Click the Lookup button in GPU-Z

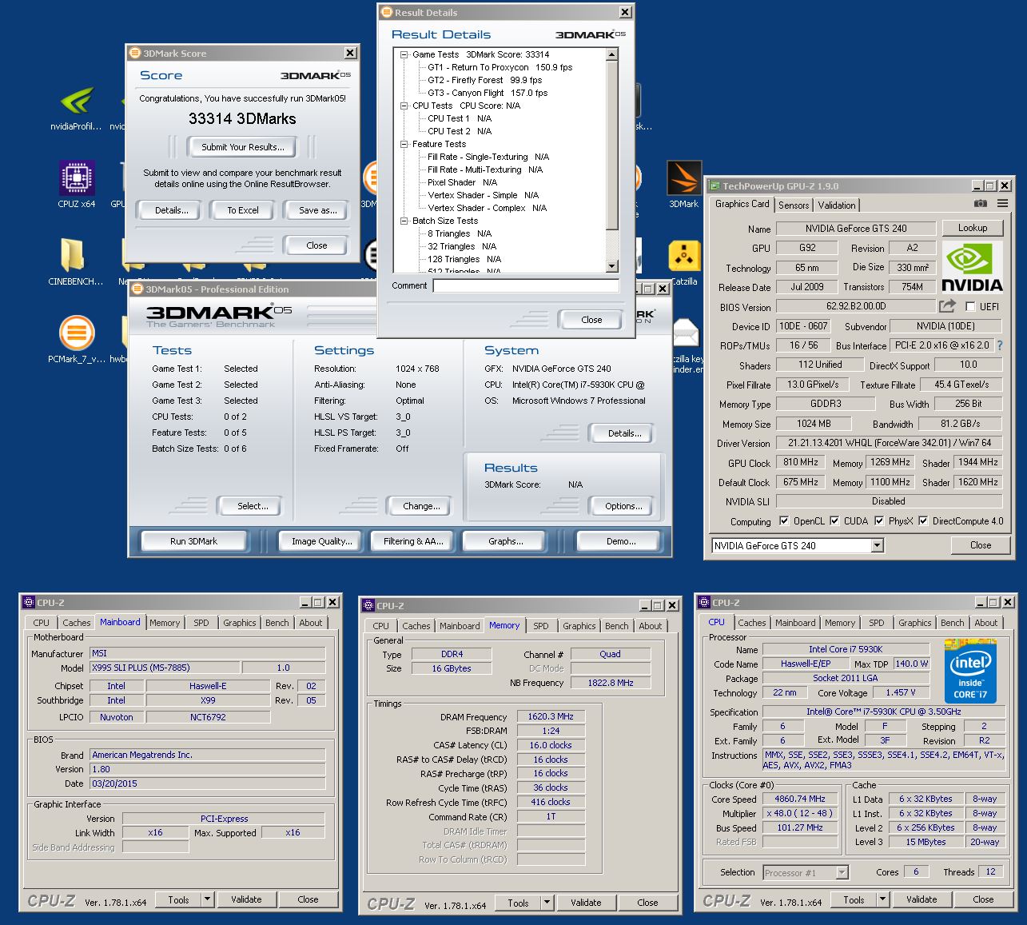[x=973, y=228]
